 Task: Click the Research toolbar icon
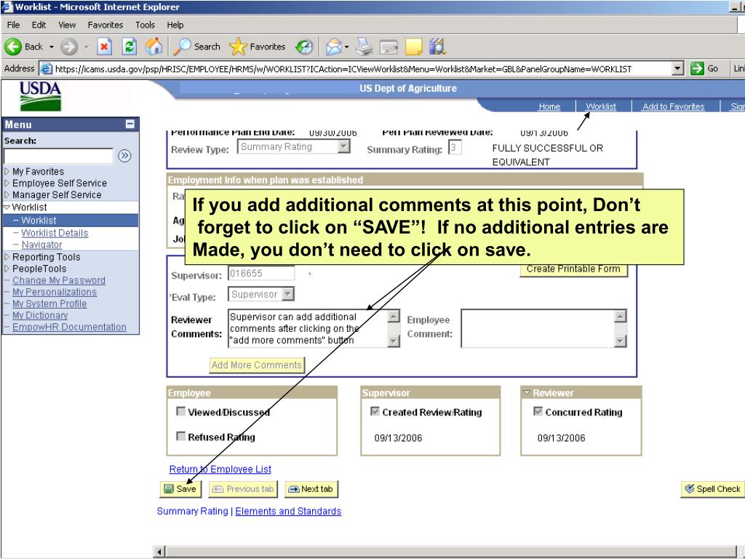[x=437, y=47]
